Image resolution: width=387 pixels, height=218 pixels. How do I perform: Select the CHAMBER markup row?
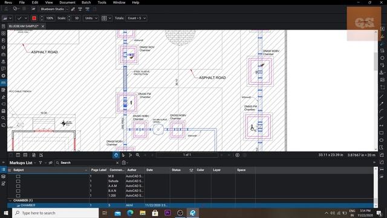(190, 205)
